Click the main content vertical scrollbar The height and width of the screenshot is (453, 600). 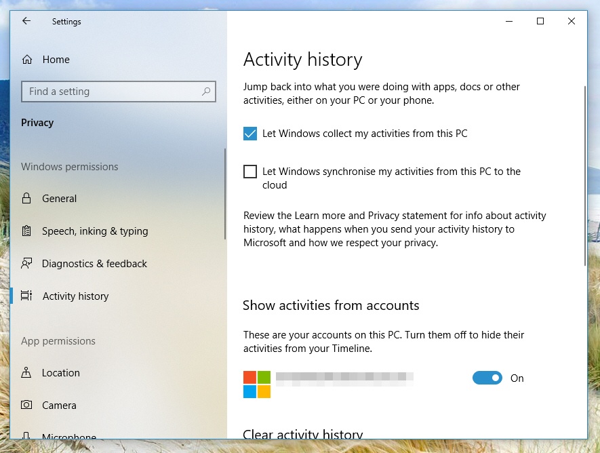click(584, 176)
